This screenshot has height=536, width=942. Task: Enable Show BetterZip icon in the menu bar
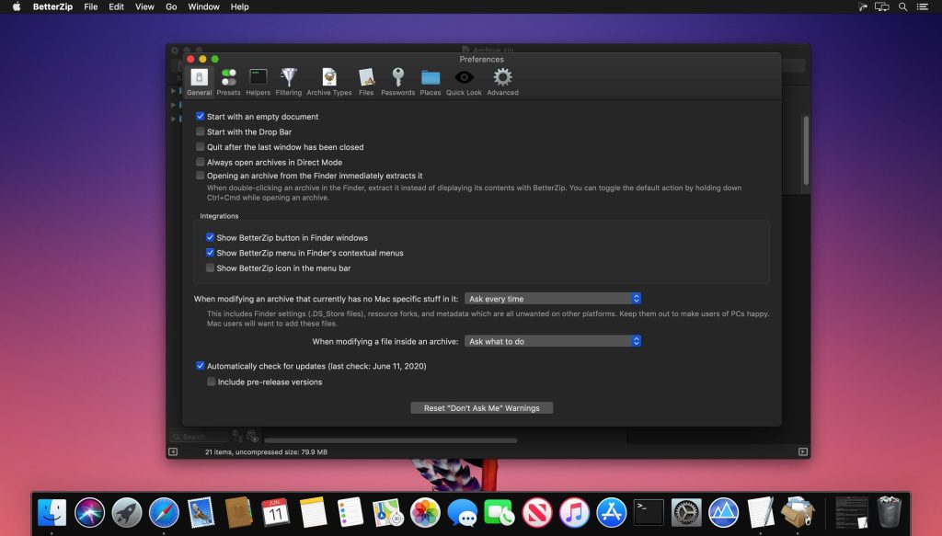(211, 268)
